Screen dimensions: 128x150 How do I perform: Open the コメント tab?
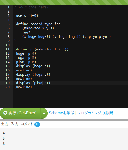[x=27, y=124]
